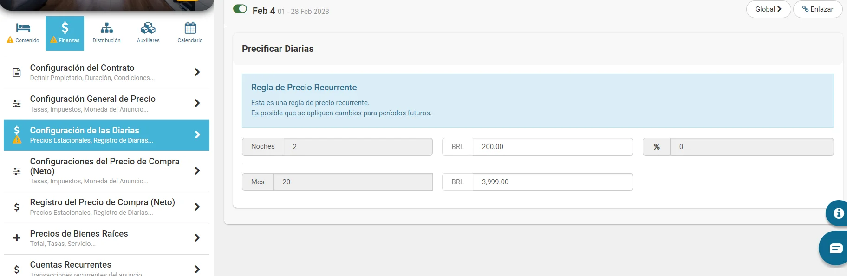Click the blue info circle button

tap(838, 213)
